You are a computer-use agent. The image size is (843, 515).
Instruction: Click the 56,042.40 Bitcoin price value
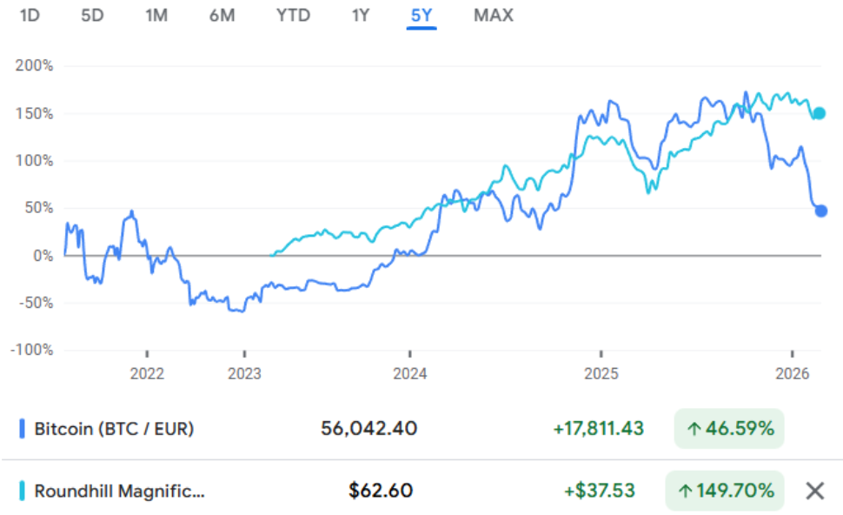pyautogui.click(x=368, y=428)
